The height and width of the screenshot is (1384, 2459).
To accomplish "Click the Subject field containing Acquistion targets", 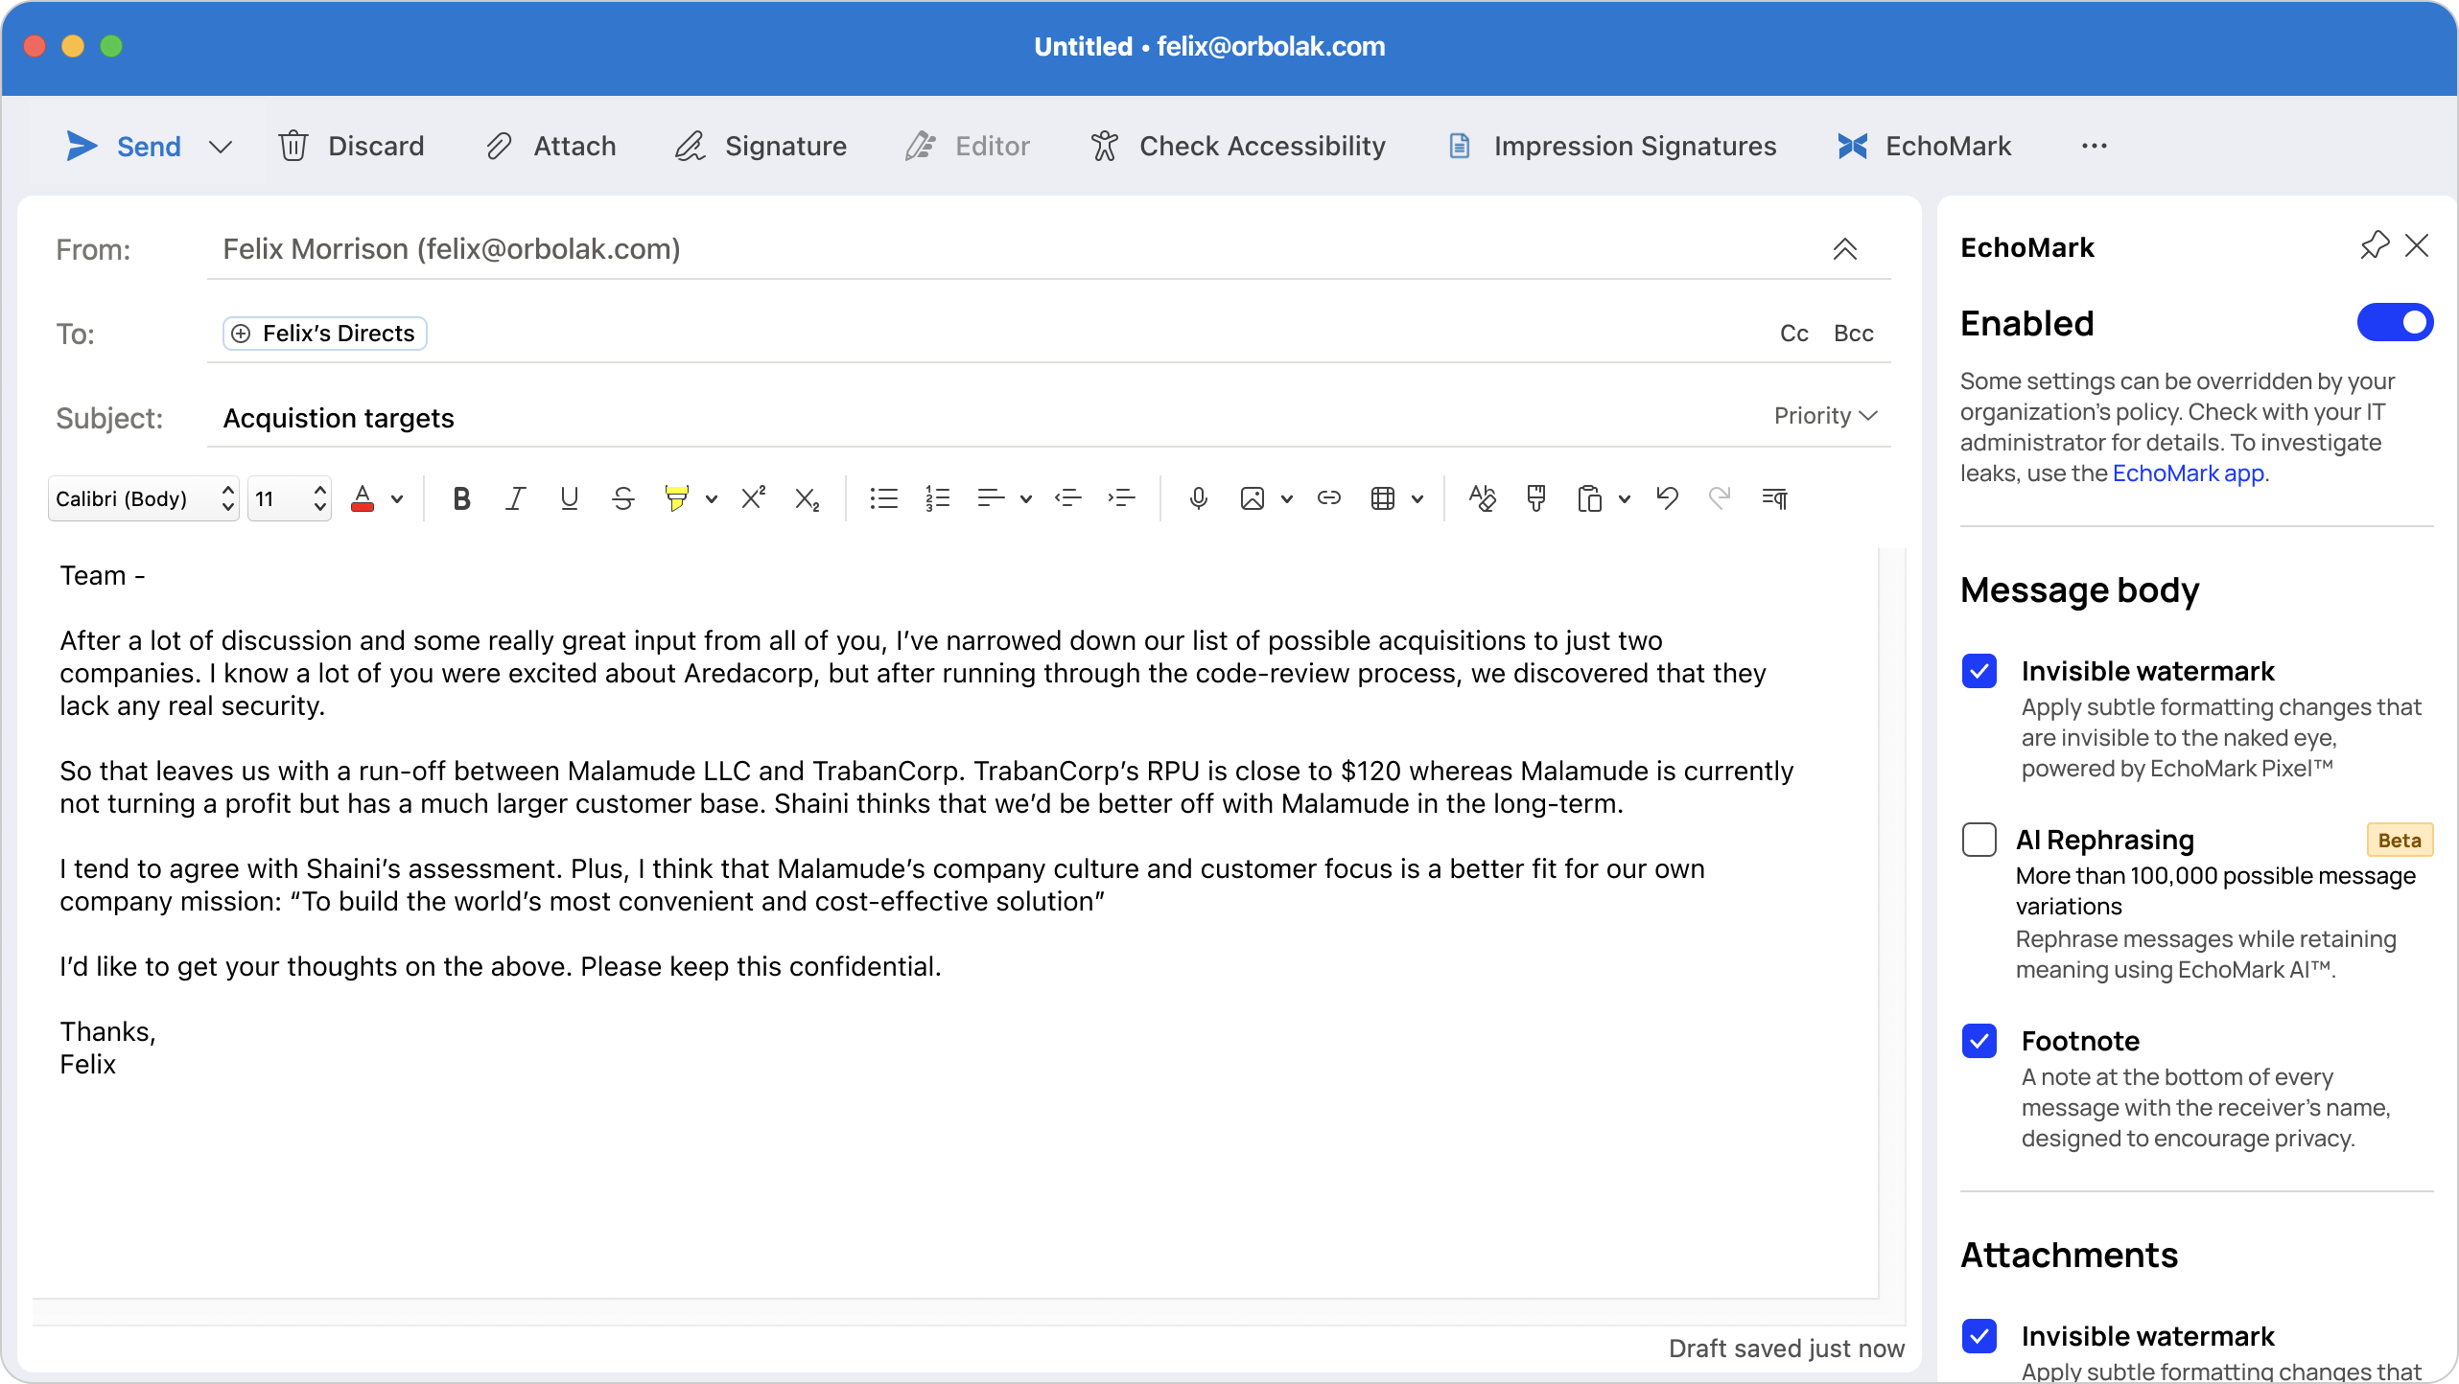I will (x=339, y=417).
